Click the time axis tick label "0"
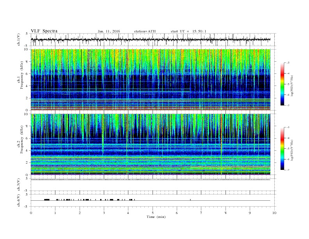The height and width of the screenshot is (239, 309). click(31, 213)
